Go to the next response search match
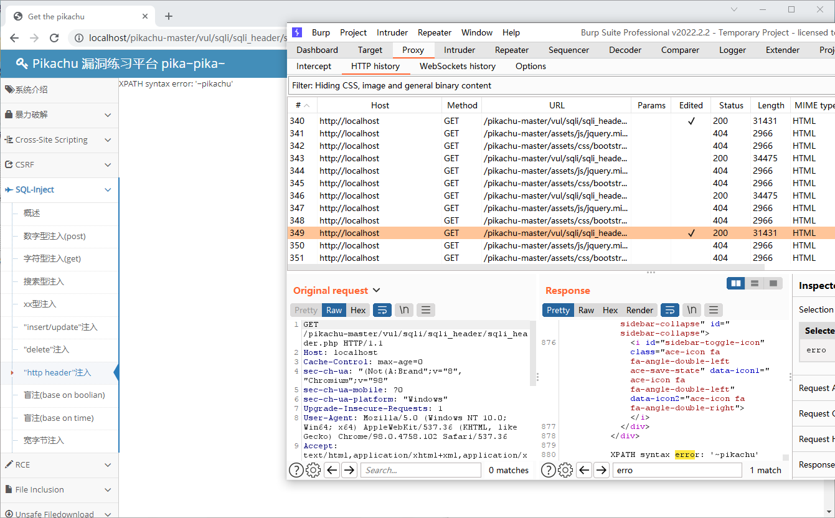This screenshot has width=835, height=518. [x=601, y=470]
